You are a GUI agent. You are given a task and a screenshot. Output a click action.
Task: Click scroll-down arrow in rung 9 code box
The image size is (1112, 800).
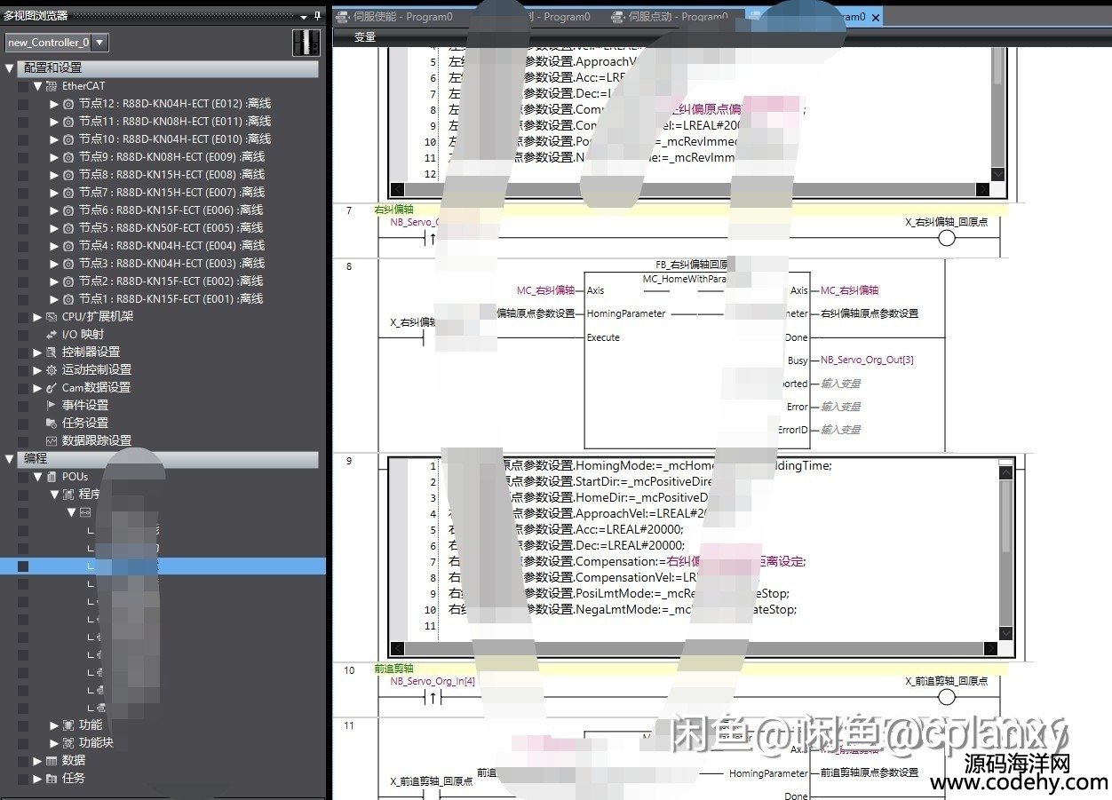(x=1005, y=633)
